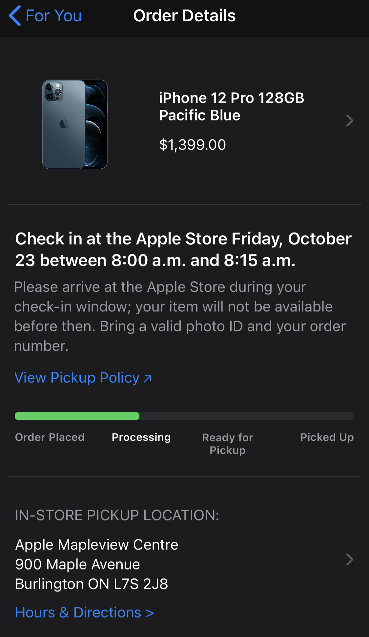369x637 pixels.
Task: Tap the In-Store Pickup Location heading
Action: (x=117, y=515)
